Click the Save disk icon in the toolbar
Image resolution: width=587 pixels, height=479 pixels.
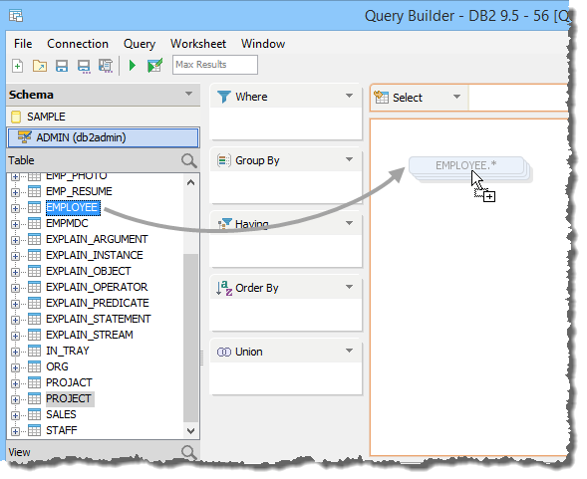[62, 66]
